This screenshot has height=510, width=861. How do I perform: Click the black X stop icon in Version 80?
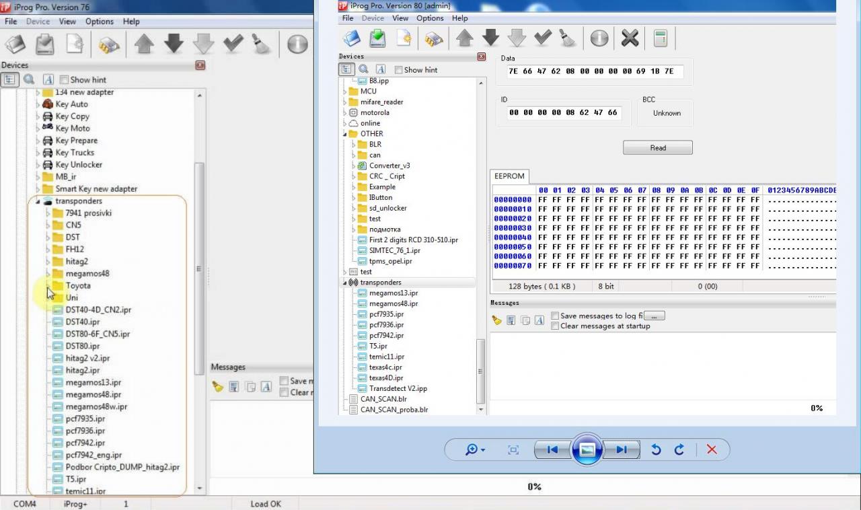click(630, 38)
